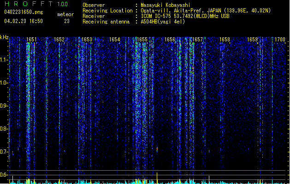This screenshot has width=290, height=184.
Task: Click the 1.1 frequency axis label
Action: tap(4, 60)
